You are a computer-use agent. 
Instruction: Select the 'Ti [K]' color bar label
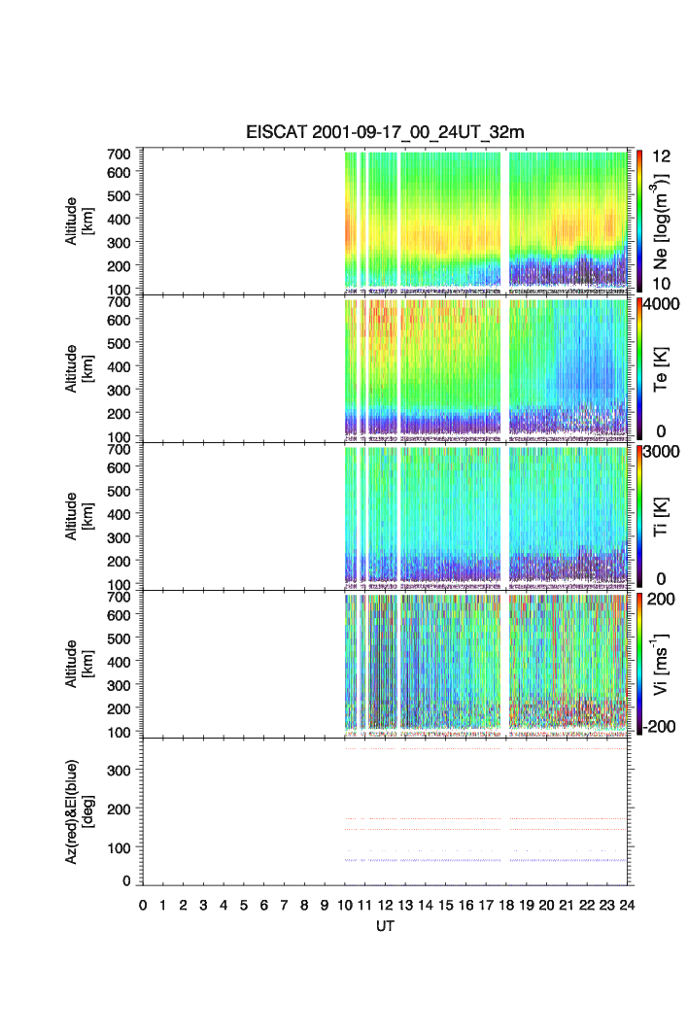[663, 515]
